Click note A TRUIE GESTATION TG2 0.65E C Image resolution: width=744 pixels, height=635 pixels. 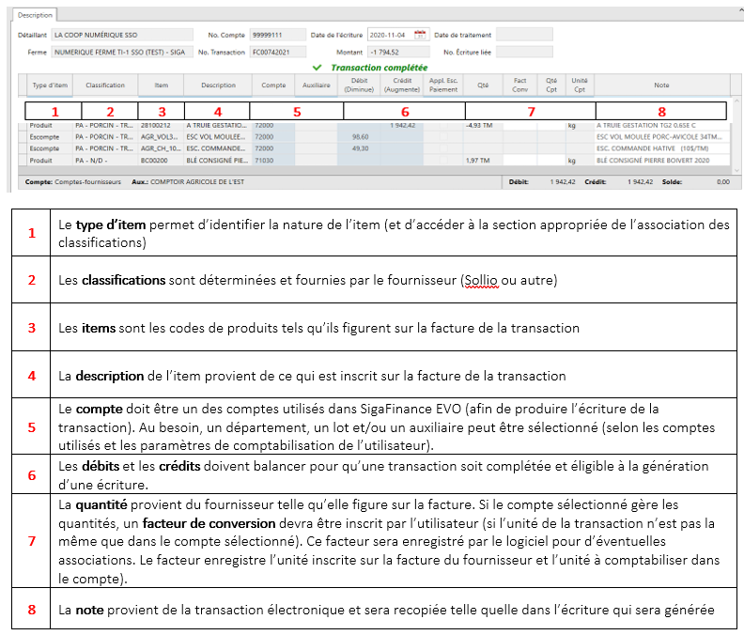(x=645, y=125)
